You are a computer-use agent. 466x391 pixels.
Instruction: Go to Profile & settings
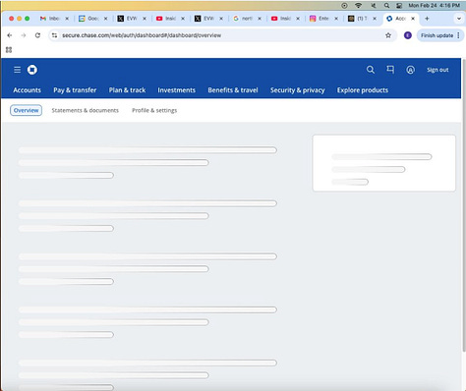click(x=154, y=110)
